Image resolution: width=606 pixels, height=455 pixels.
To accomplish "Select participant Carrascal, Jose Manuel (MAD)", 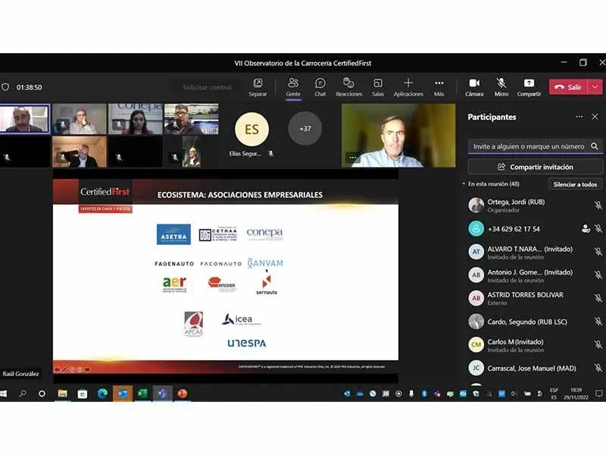I will (533, 368).
